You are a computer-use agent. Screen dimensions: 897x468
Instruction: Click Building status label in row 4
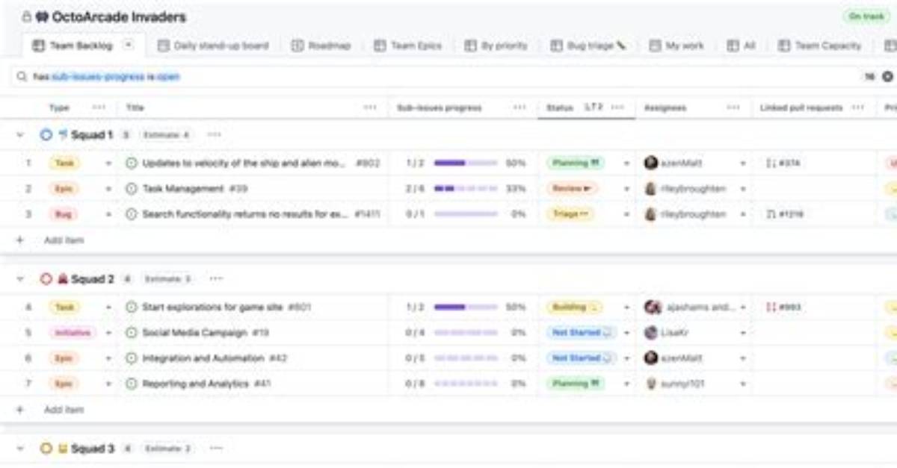pos(574,307)
